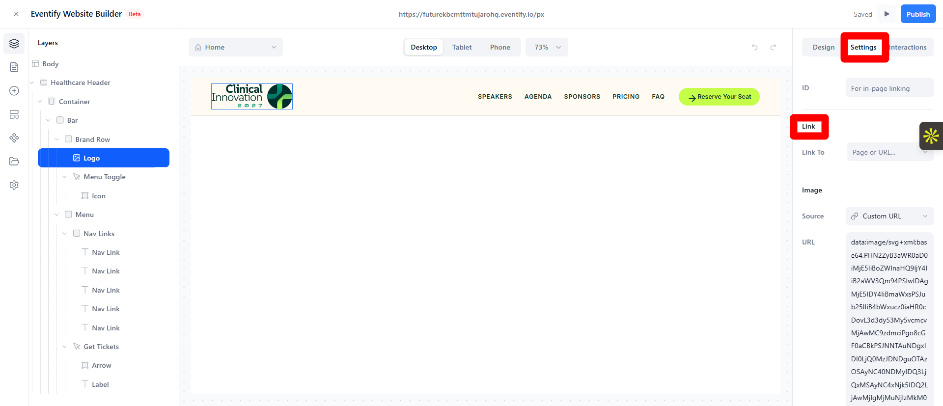The width and height of the screenshot is (943, 406).
Task: Click the PRICING nav link
Action: point(626,97)
